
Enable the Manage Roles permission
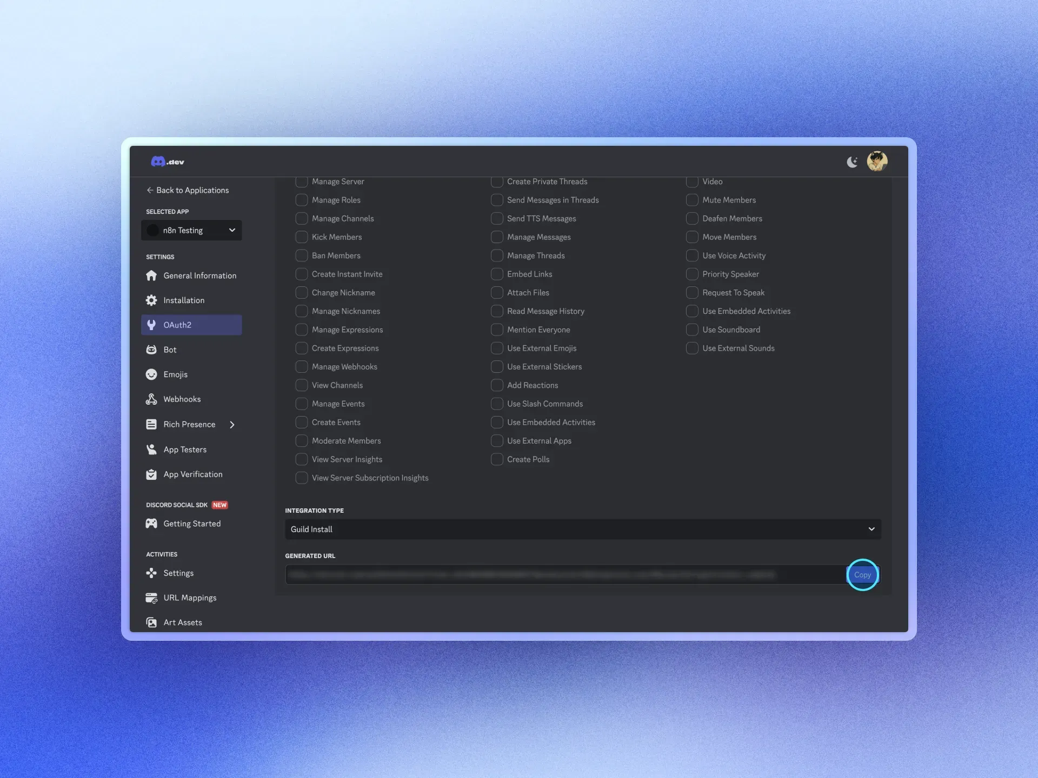(302, 200)
